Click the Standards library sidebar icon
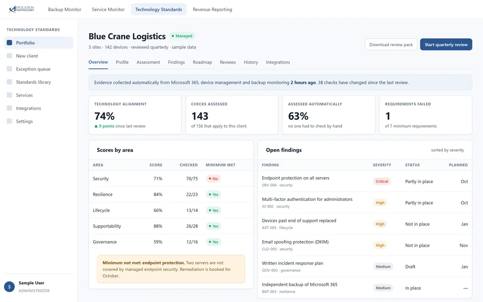483x302 pixels. [10, 82]
